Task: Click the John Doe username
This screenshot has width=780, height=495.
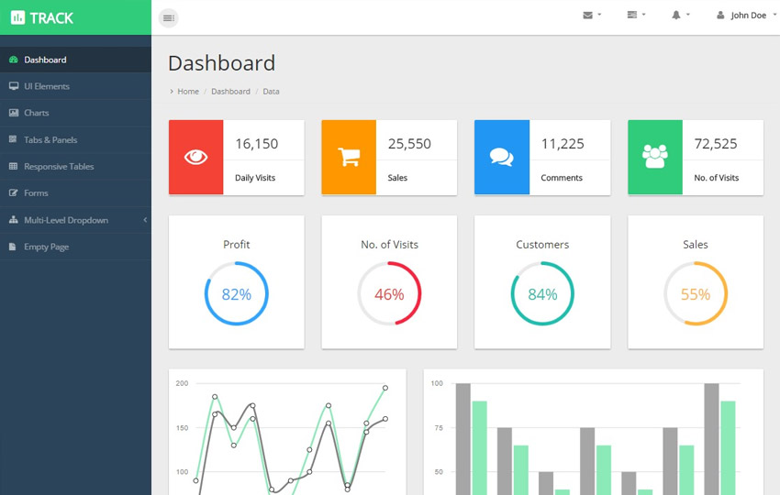Action: click(748, 16)
